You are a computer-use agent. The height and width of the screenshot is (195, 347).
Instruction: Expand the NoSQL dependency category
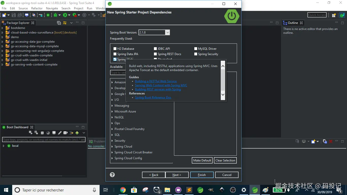click(112, 117)
